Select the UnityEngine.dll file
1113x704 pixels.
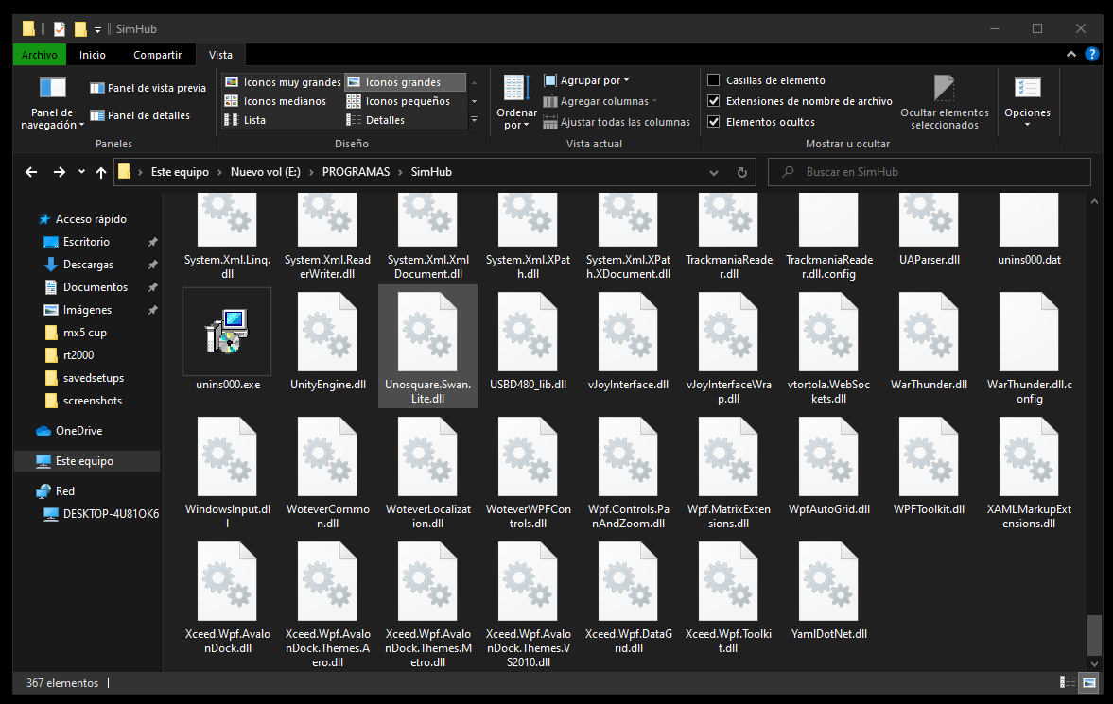pyautogui.click(x=327, y=340)
